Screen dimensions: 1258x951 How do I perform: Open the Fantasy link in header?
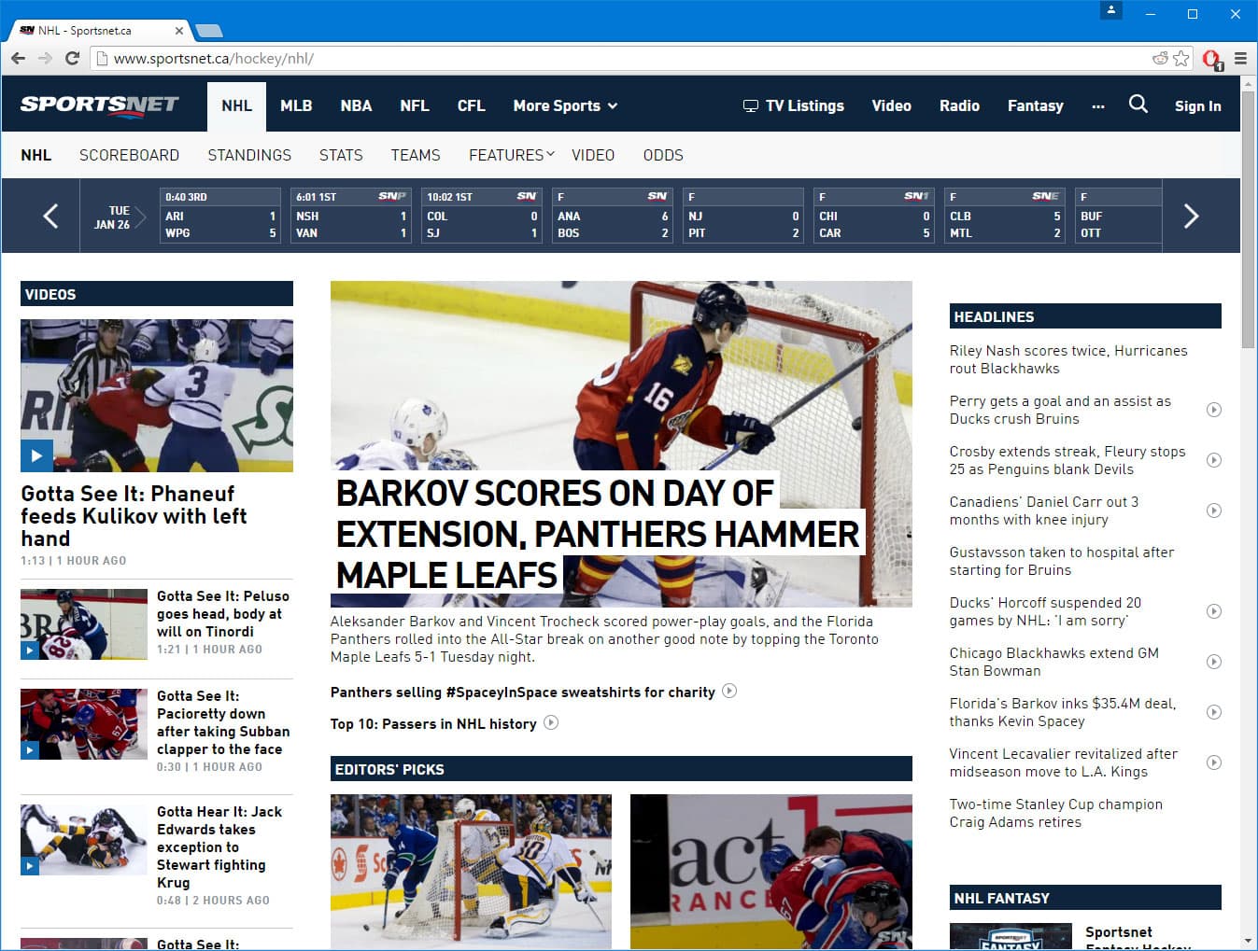tap(1036, 106)
